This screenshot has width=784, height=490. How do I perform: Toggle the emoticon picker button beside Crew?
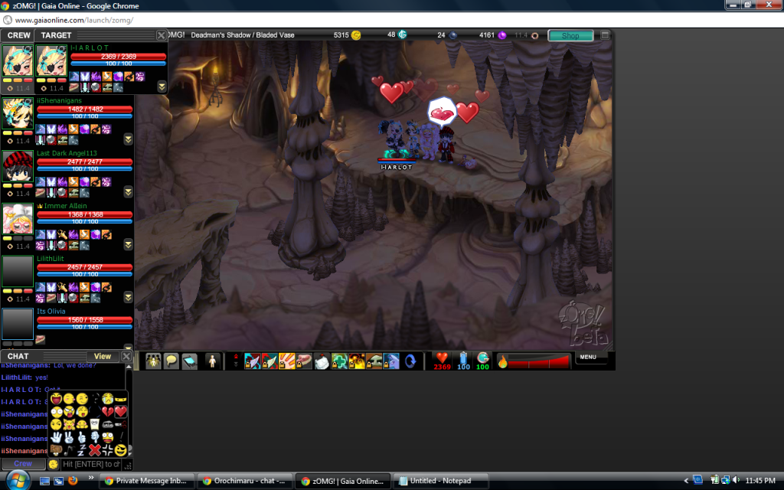click(53, 464)
